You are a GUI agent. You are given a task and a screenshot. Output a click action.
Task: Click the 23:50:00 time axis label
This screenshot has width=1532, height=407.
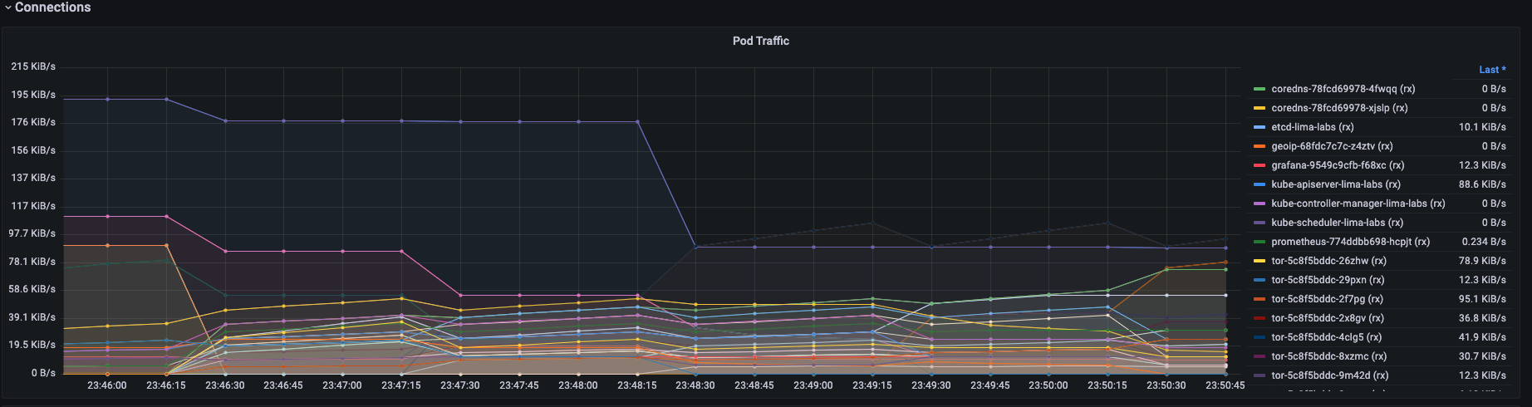pos(1048,385)
